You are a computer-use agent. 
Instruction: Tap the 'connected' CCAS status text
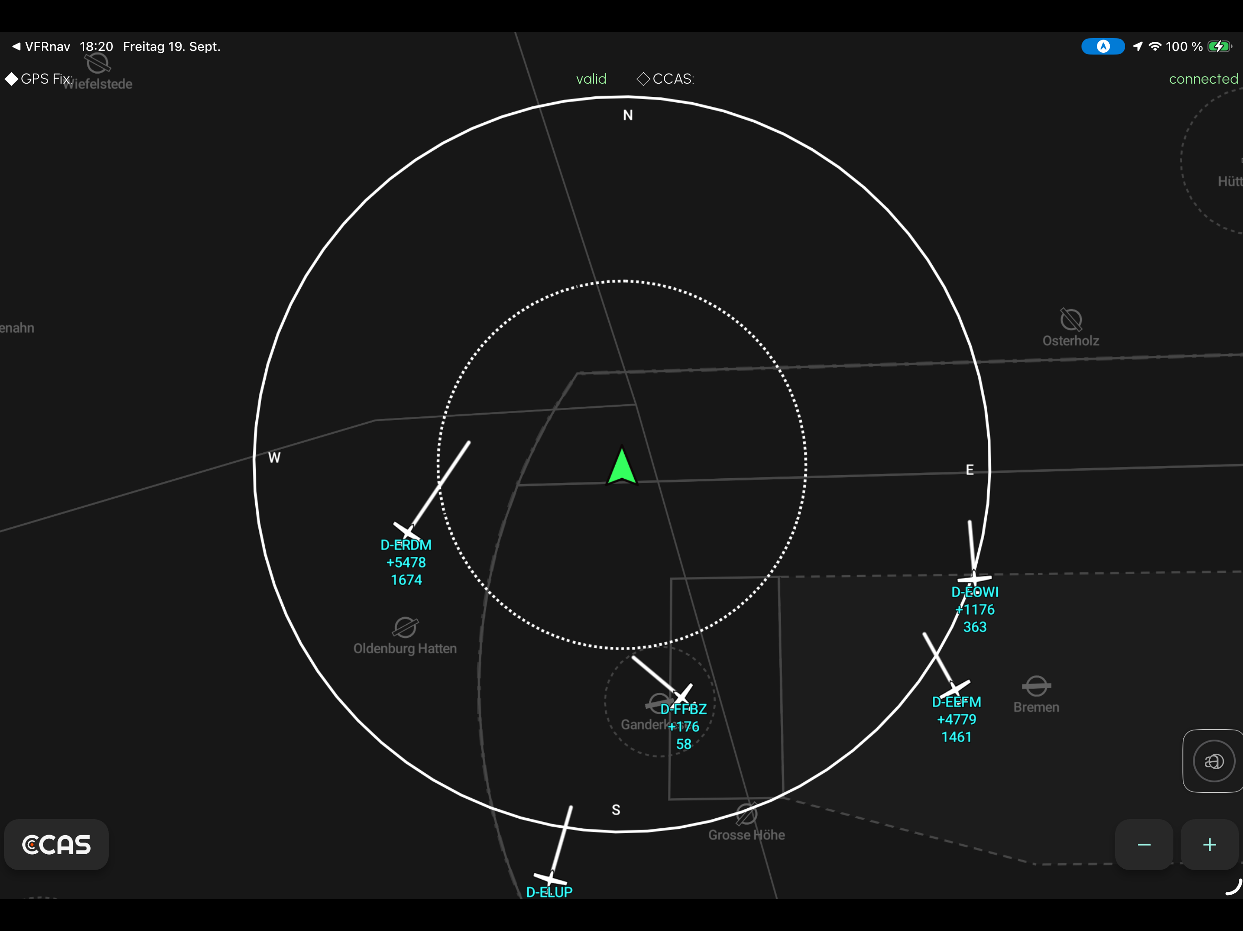click(1203, 79)
